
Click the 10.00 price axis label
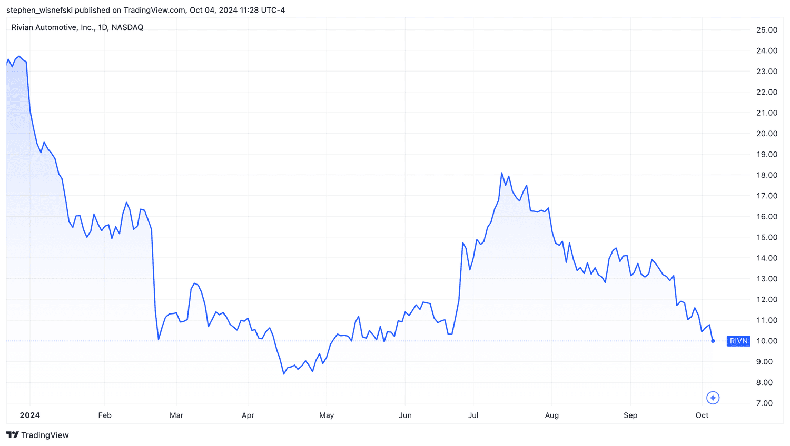(767, 341)
